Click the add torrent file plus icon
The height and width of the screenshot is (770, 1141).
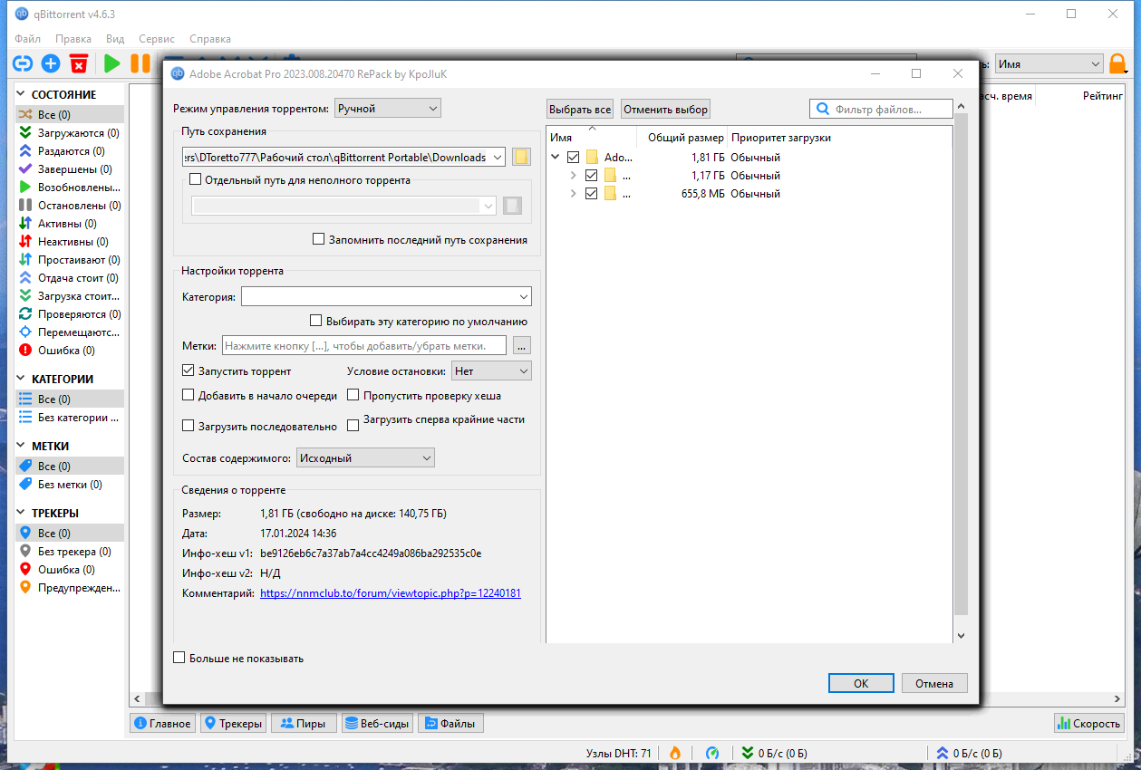click(x=50, y=63)
